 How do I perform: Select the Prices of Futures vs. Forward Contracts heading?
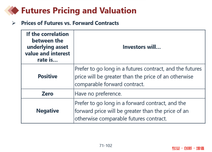[70, 23]
